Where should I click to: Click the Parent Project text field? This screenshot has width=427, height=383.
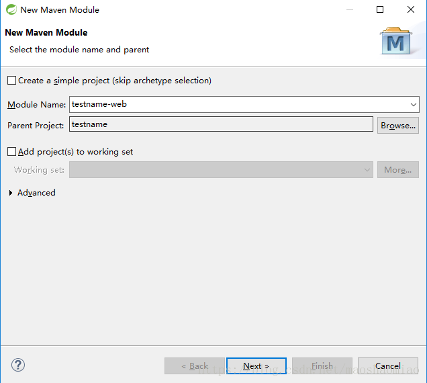click(x=221, y=124)
